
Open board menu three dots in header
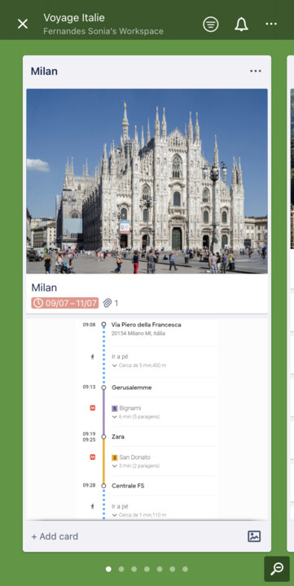pyautogui.click(x=271, y=24)
